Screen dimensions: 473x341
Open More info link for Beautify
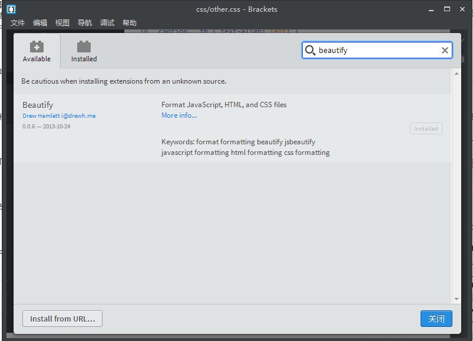point(179,115)
